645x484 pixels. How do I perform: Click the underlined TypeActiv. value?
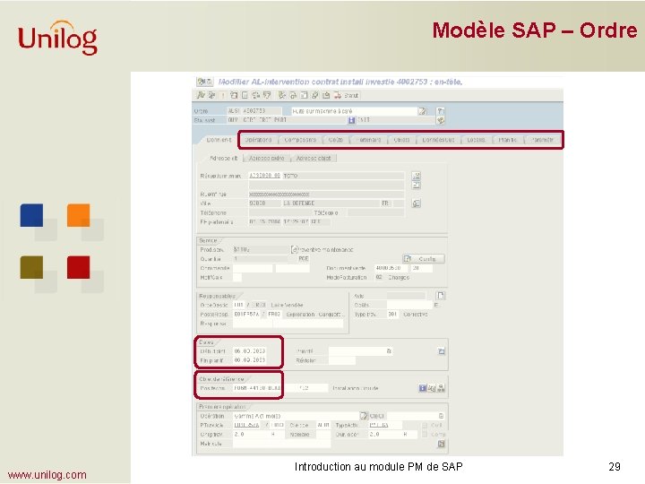tap(379, 425)
